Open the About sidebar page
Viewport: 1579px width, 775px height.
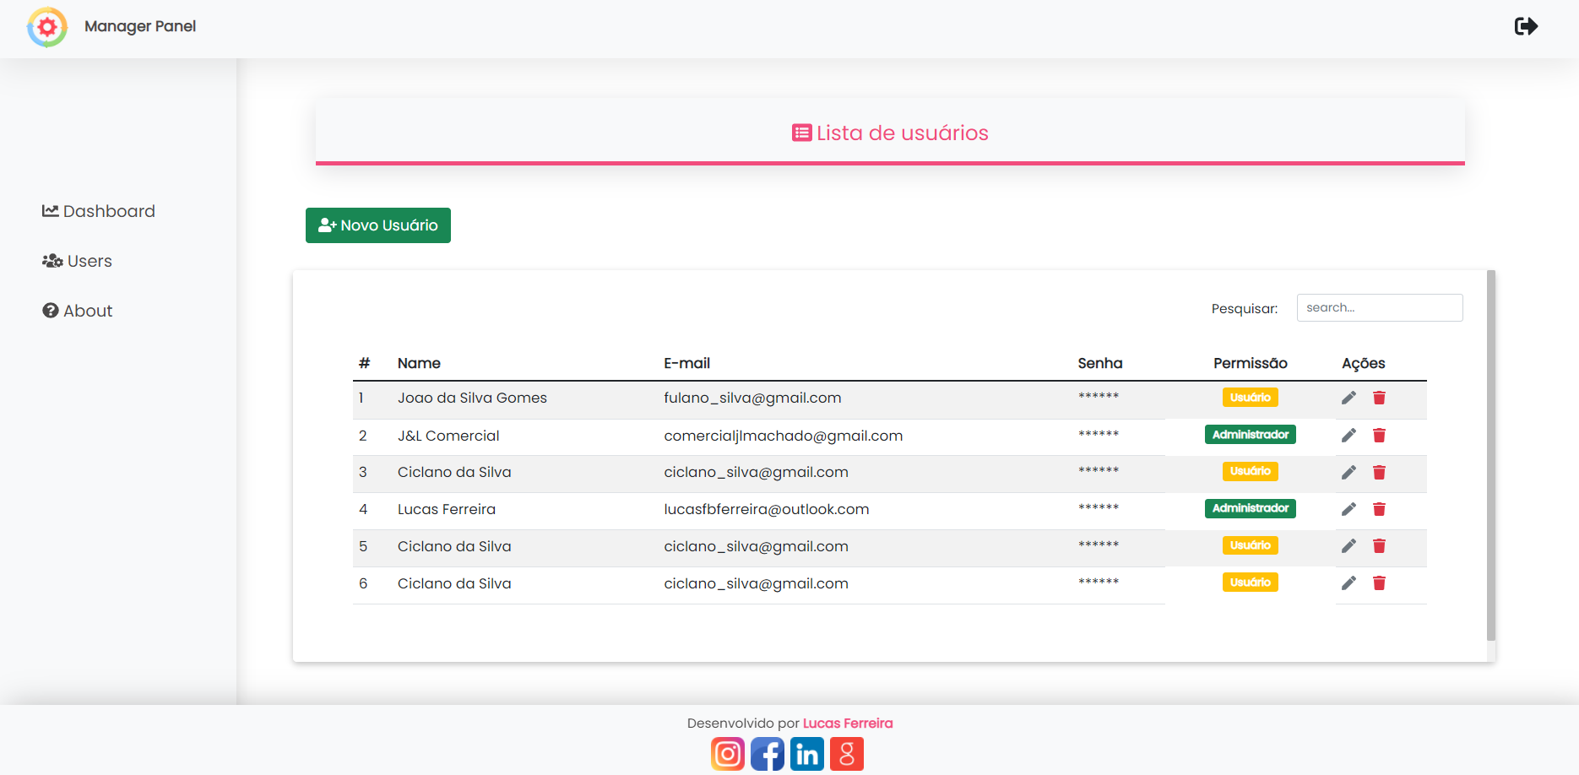click(x=77, y=310)
